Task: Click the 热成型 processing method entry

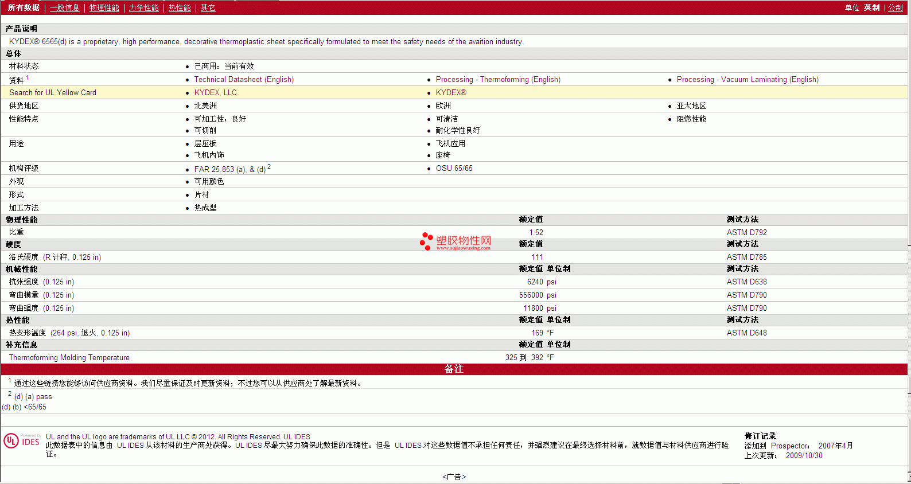Action: pyautogui.click(x=205, y=208)
